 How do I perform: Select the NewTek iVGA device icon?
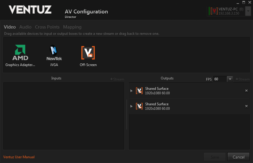click(54, 53)
